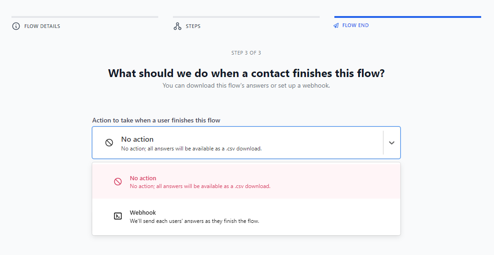This screenshot has height=255, width=494.
Task: Click the Action to take field label
Action: [156, 121]
